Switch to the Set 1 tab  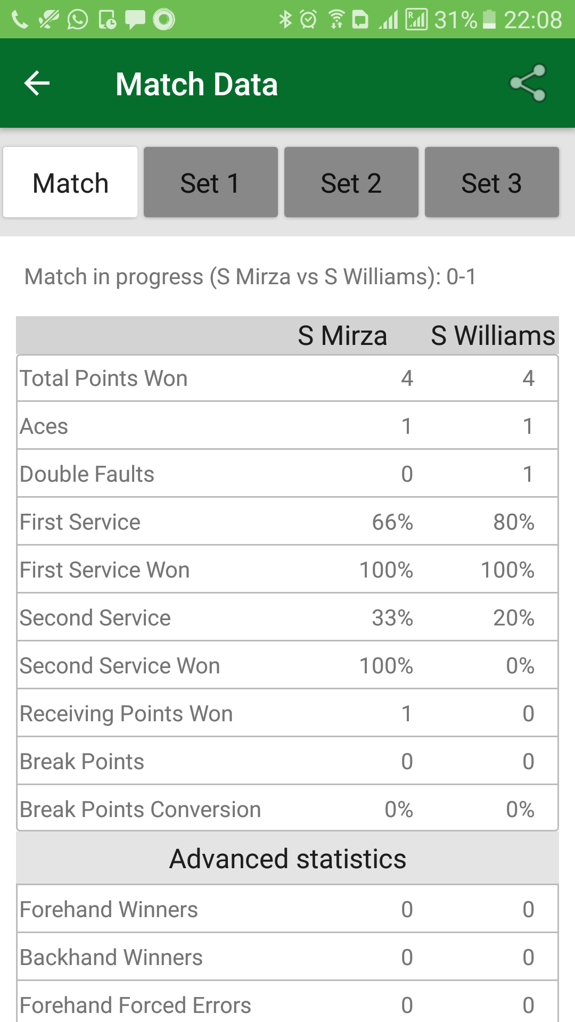tap(211, 182)
